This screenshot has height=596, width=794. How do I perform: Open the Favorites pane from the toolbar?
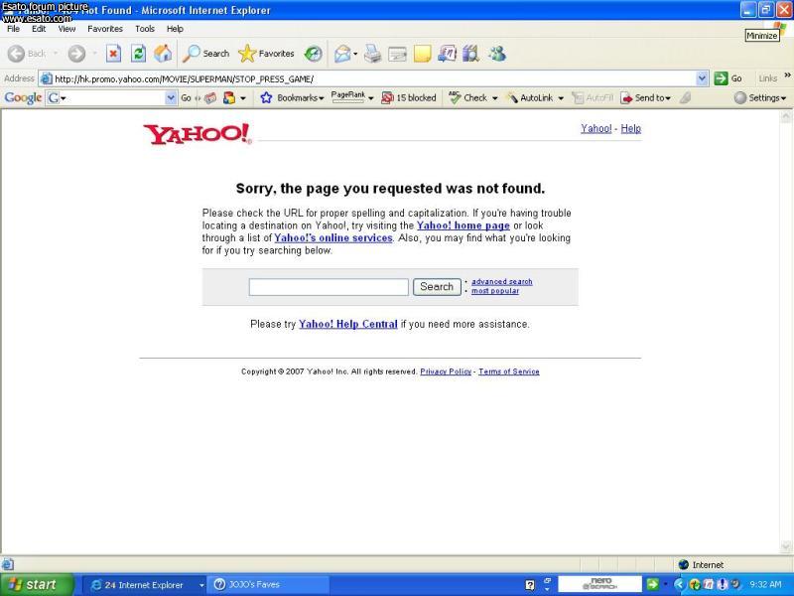click(266, 54)
